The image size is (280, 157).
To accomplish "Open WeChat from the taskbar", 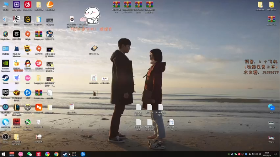I will (30, 154).
